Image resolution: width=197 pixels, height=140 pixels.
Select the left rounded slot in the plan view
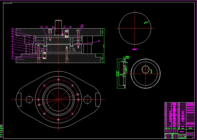point(19,100)
